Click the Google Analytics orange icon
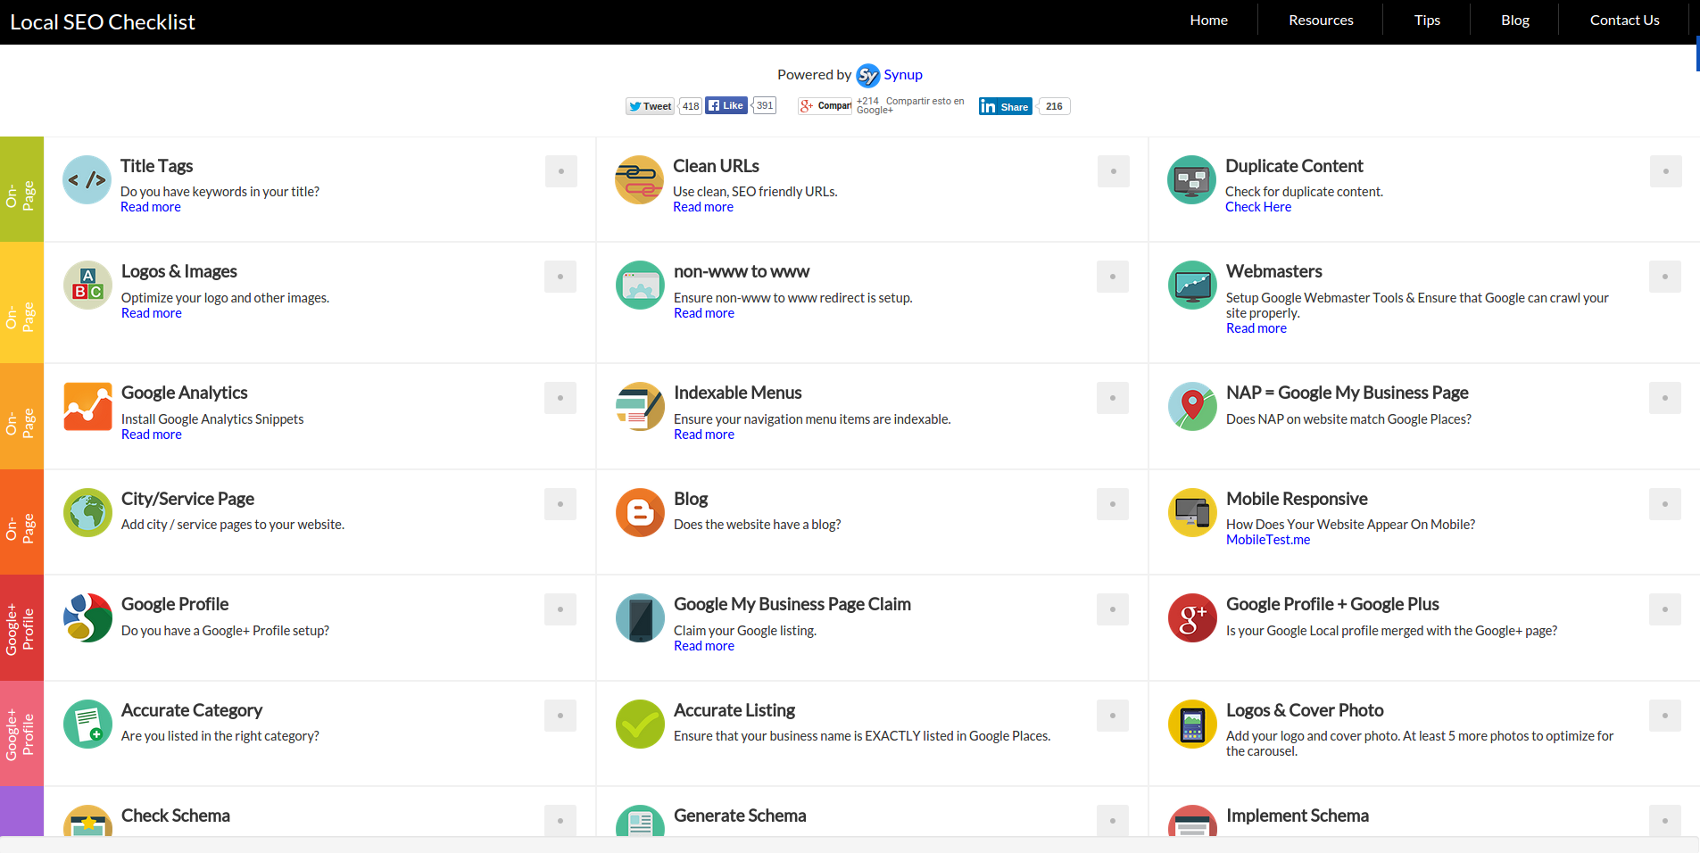 87,407
